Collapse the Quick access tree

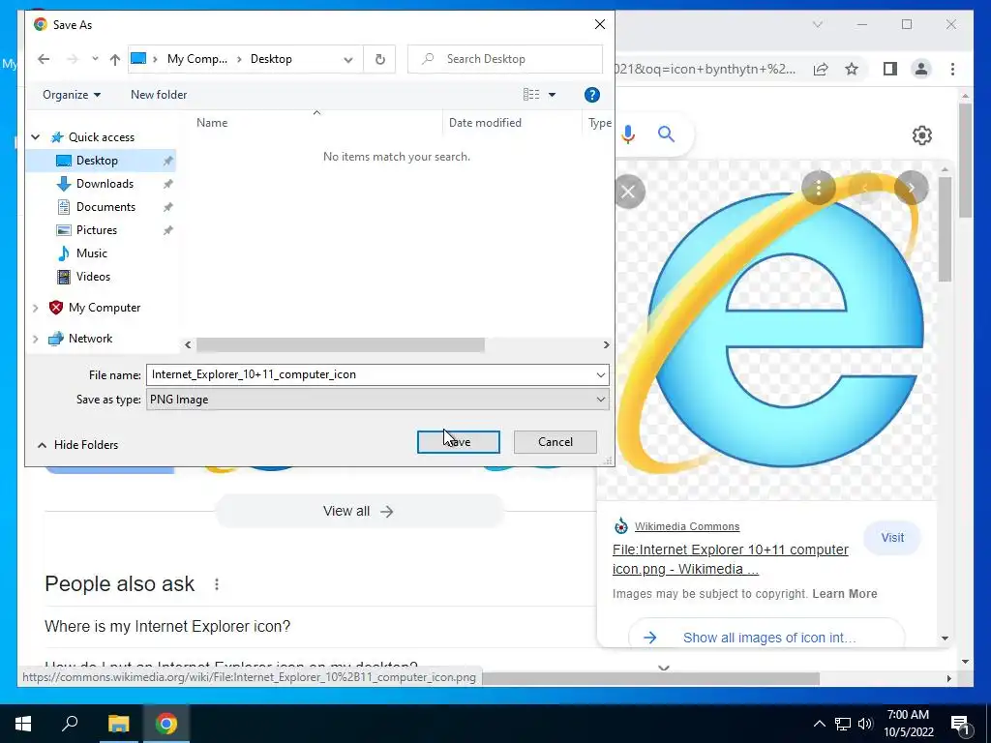click(36, 137)
